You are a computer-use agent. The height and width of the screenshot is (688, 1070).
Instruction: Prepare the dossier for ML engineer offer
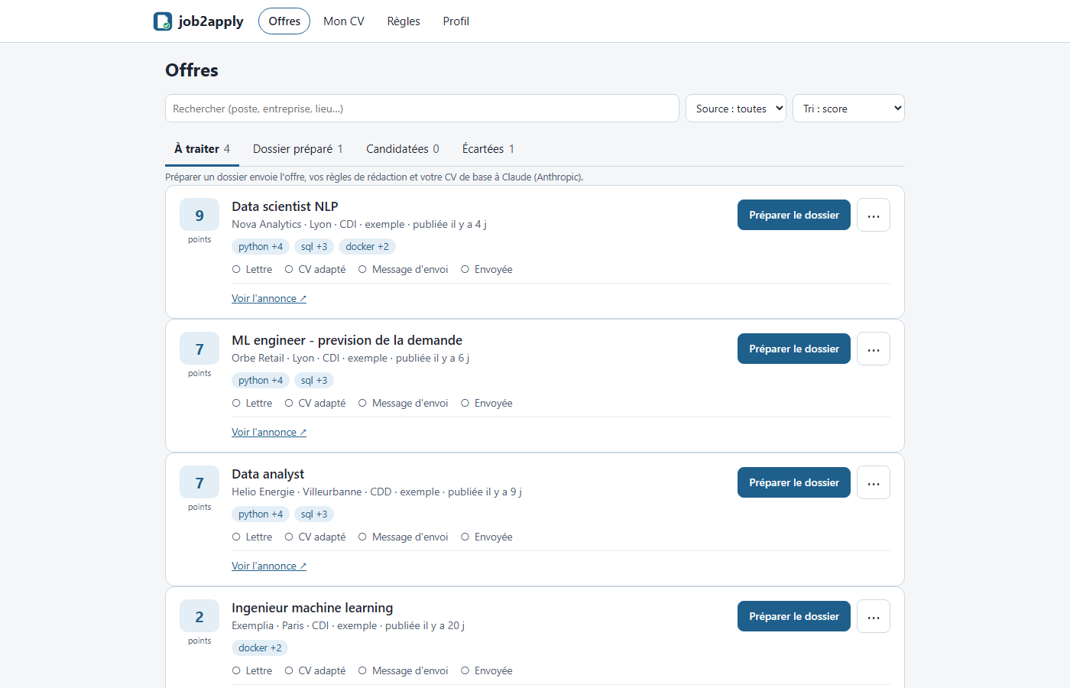pos(794,349)
